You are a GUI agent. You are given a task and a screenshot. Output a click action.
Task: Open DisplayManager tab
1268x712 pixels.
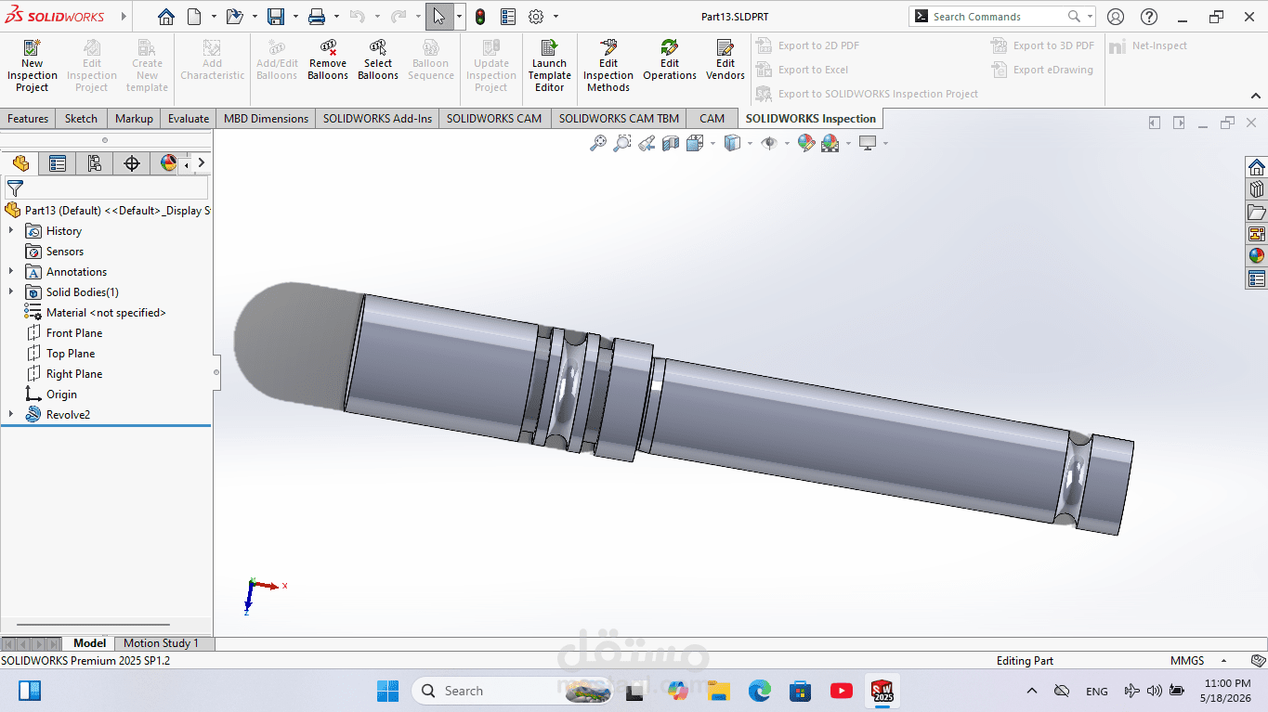168,163
